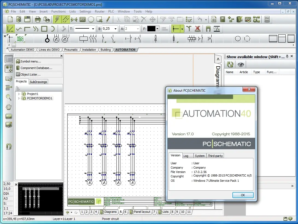This screenshot has width=298, height=224.
Task: Open the Router menu
Action: (100, 11)
